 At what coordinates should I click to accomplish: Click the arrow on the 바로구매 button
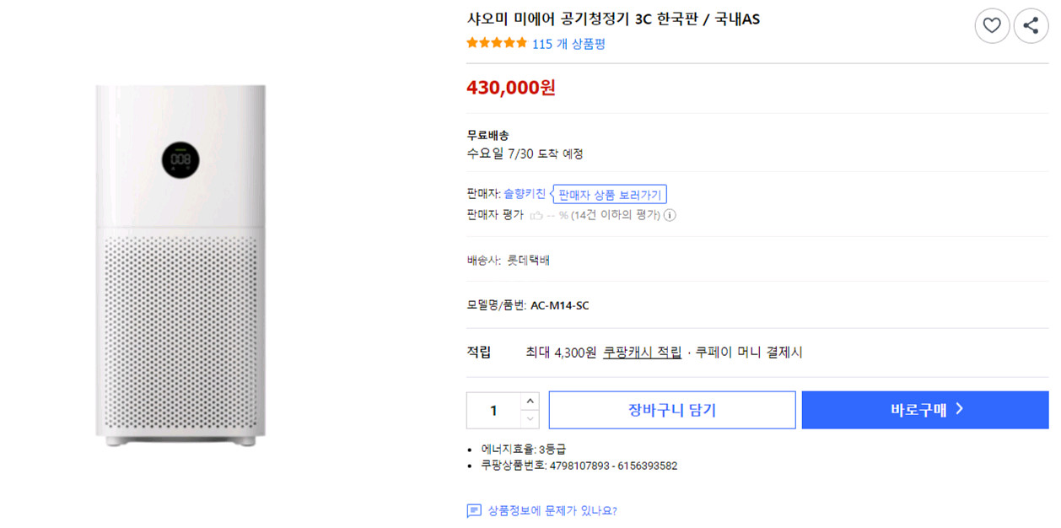959,409
